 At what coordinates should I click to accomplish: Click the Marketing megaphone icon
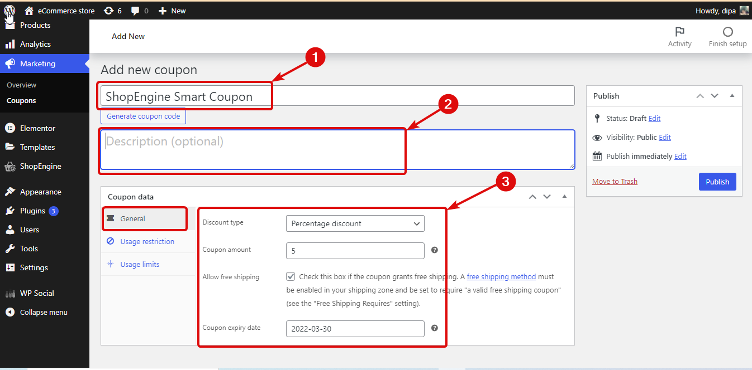point(10,64)
